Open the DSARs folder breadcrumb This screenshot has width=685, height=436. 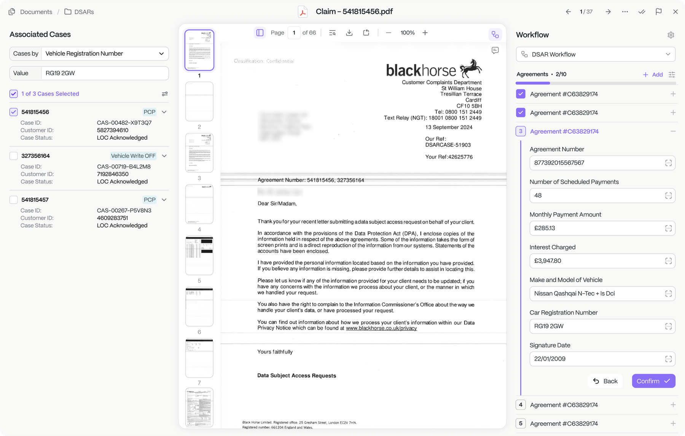coord(79,12)
